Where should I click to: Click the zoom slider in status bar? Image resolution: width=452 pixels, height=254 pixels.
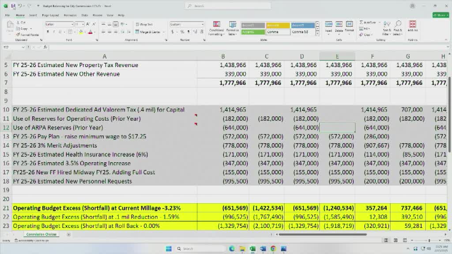[429, 240]
